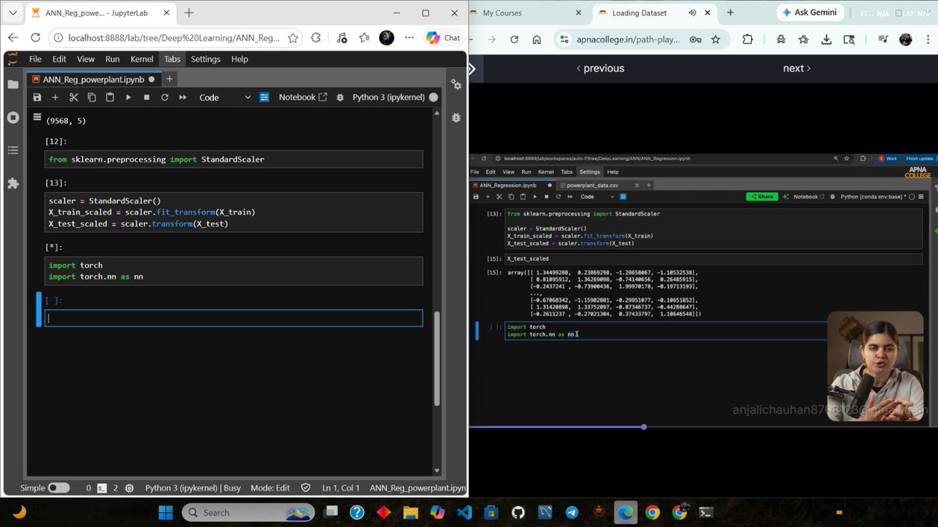Click the Ask Gemini button in Chrome

[x=811, y=12]
